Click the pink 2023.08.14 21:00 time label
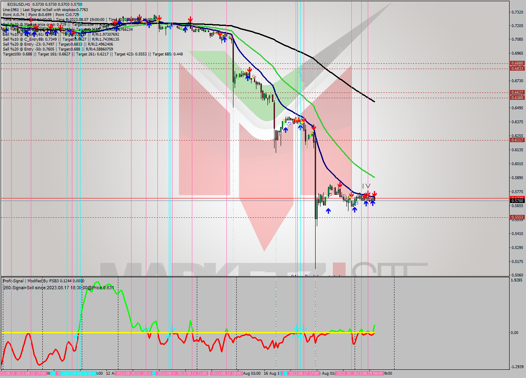526x378 pixels. (191, 373)
